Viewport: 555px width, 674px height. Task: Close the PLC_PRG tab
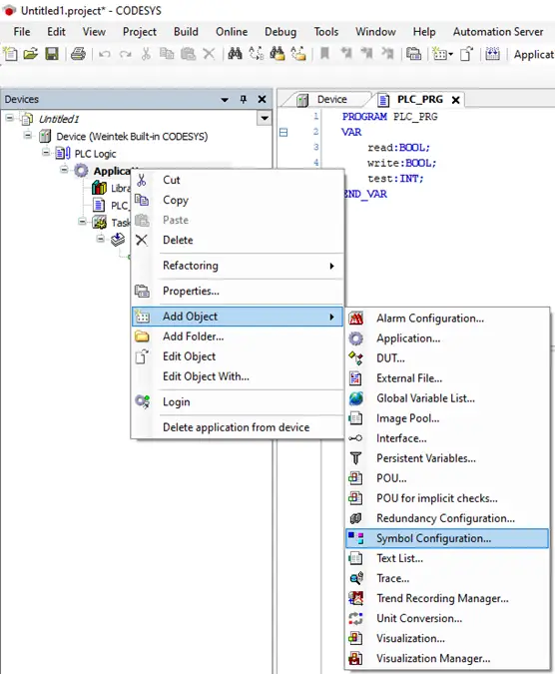coord(456,100)
